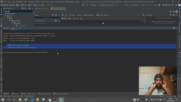Open the DB Execution Console tab
Screen dimensions: 181x102
coord(61,94)
